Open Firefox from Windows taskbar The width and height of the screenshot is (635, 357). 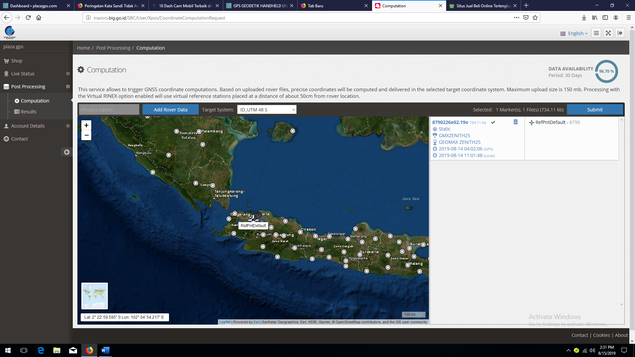pos(89,350)
